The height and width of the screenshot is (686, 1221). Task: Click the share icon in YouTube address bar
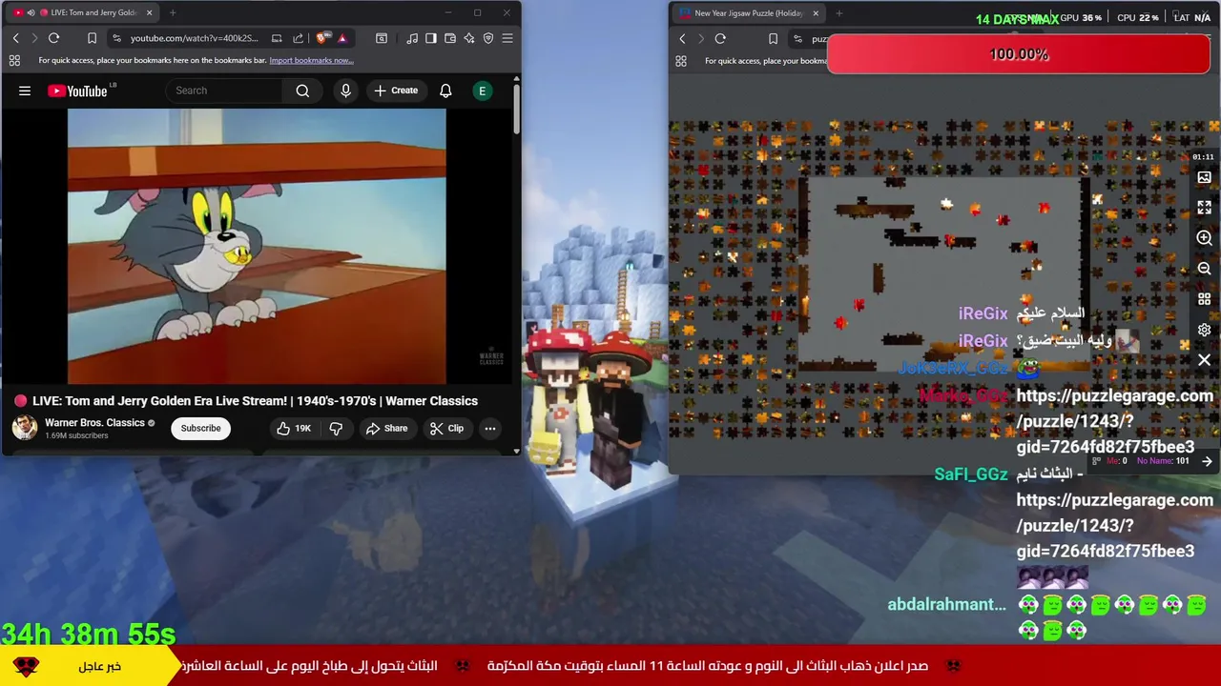pyautogui.click(x=298, y=38)
